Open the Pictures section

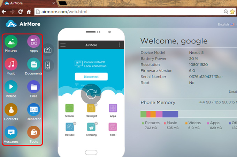[11, 41]
